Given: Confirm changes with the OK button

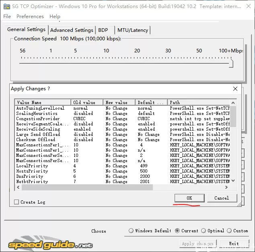Looking at the screenshot, I should pos(189,198).
